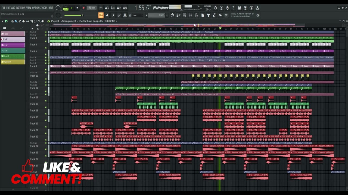
Task: Open the TOOLS menu
Action: pyautogui.click(x=44, y=8)
